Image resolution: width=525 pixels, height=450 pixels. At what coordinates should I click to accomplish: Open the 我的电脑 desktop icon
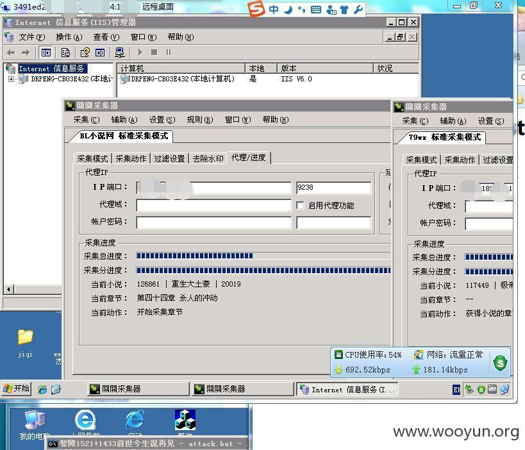(35, 424)
